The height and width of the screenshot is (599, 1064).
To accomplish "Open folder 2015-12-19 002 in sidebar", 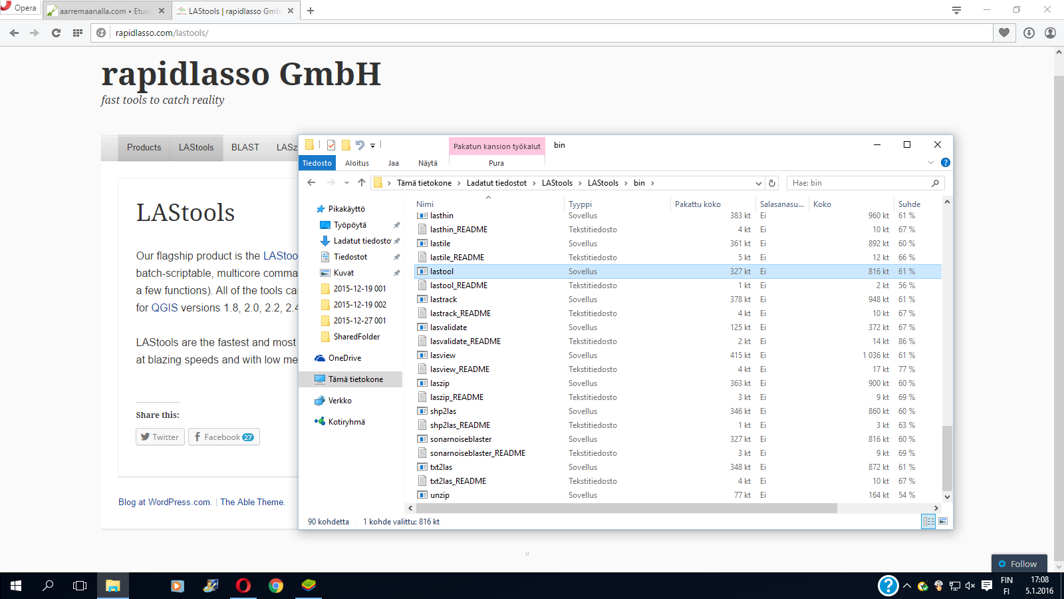I will pos(360,305).
